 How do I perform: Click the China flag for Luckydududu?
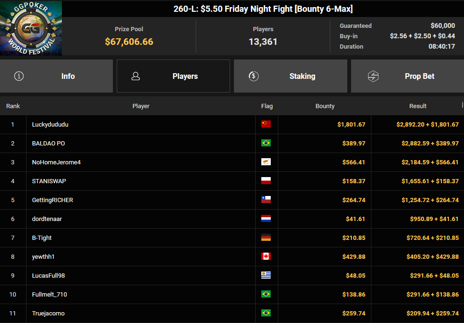(266, 124)
